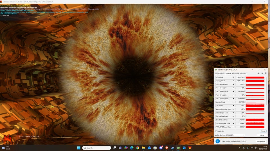Open Google Chrome from the taskbar

[138, 148]
